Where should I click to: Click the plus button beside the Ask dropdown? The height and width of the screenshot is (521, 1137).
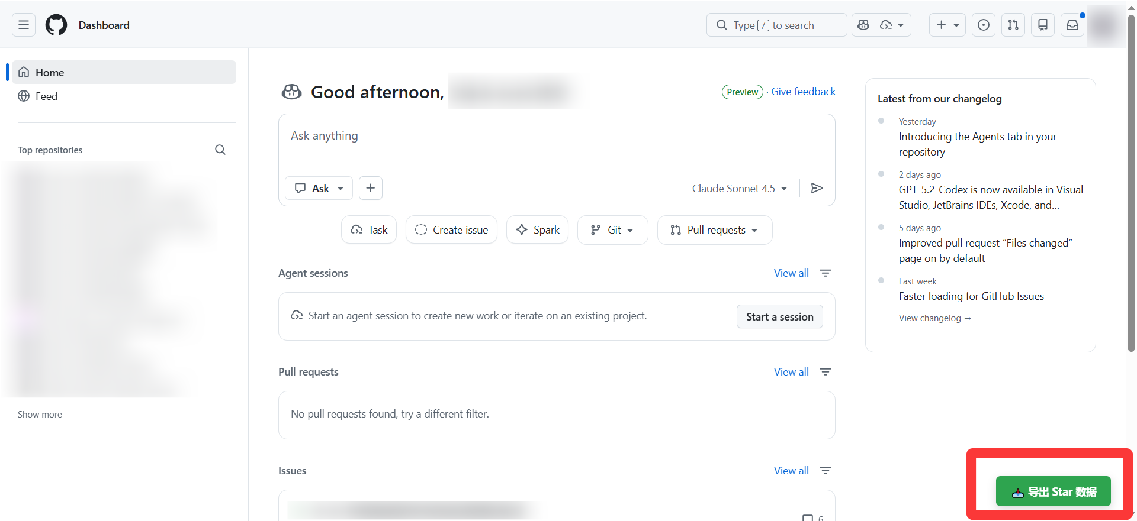point(371,188)
